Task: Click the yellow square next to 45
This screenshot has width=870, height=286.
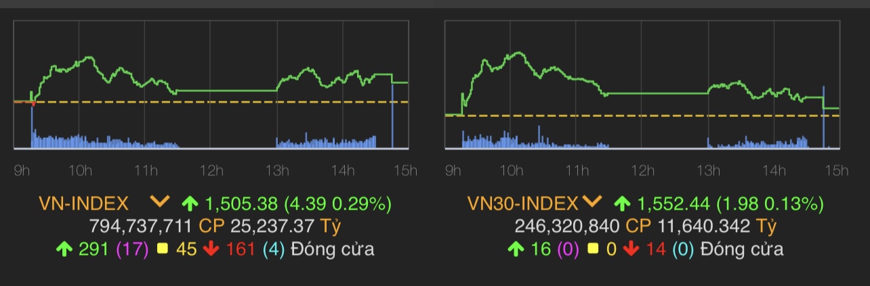Action: tap(162, 249)
